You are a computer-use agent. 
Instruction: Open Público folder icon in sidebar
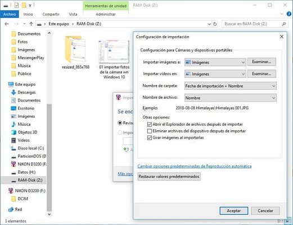(x=13, y=74)
